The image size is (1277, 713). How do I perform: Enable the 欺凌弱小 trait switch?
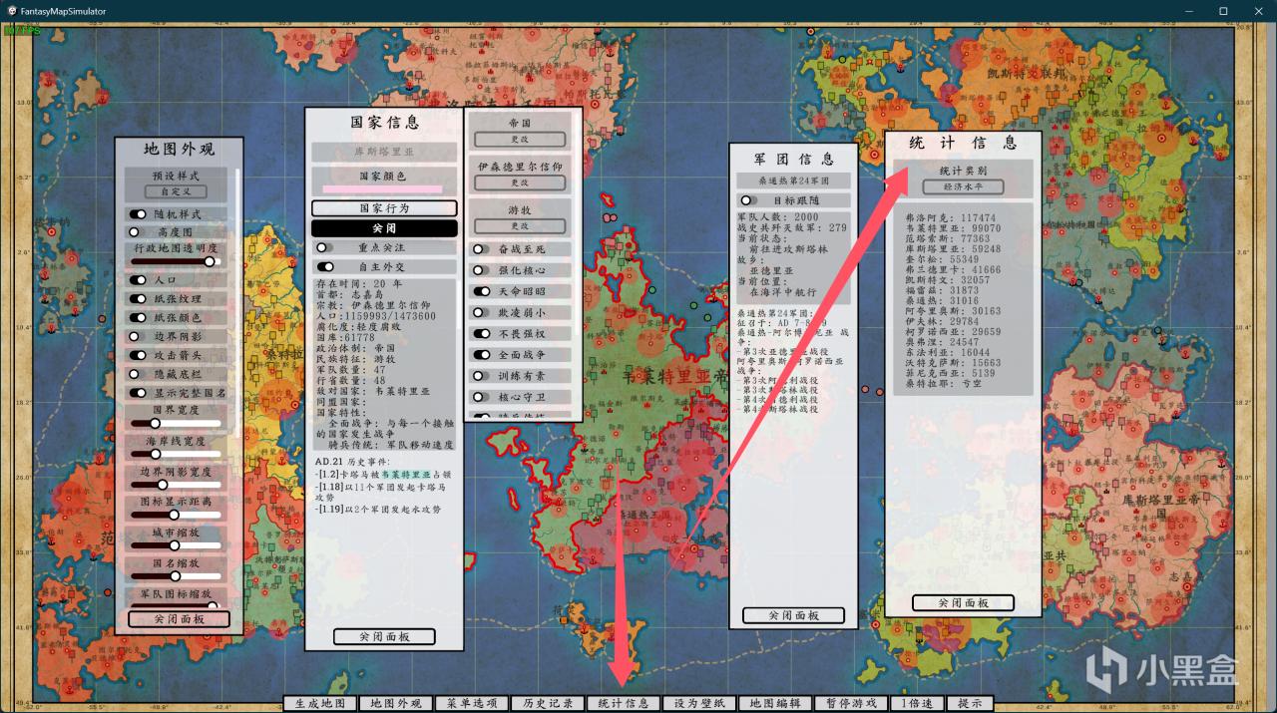tap(481, 312)
